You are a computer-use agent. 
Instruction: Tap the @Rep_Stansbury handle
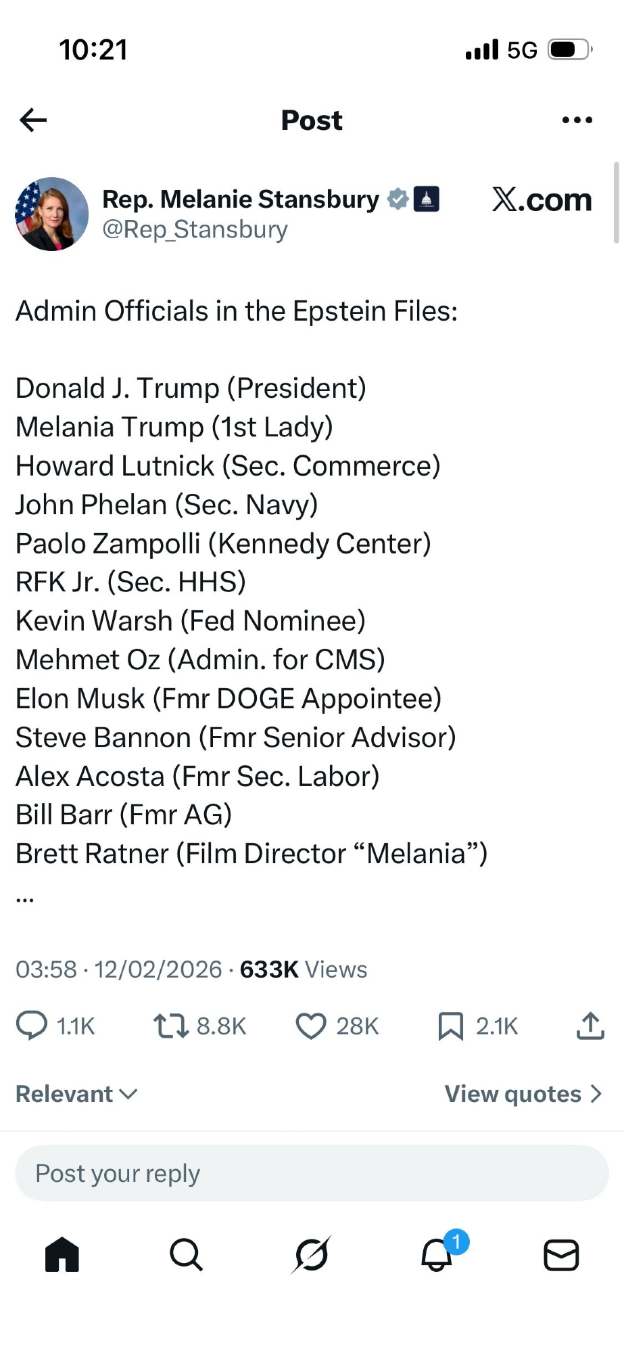(195, 230)
